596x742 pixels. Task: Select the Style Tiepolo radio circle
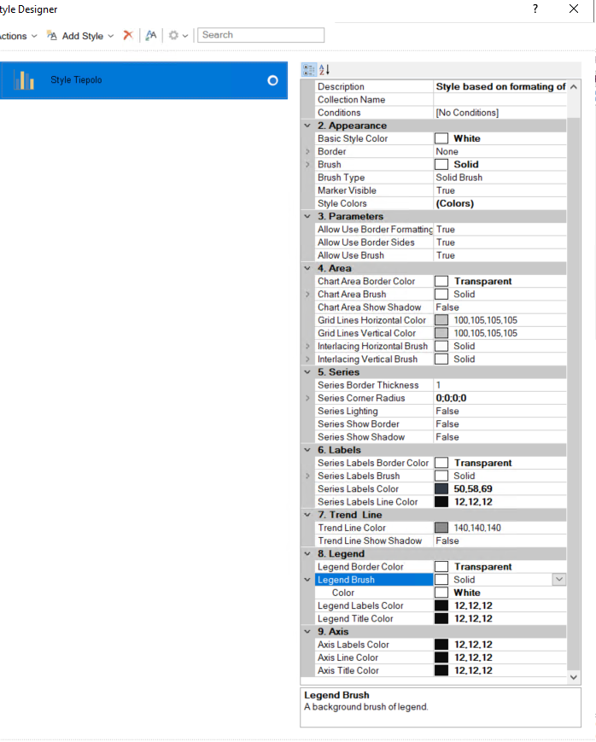272,81
